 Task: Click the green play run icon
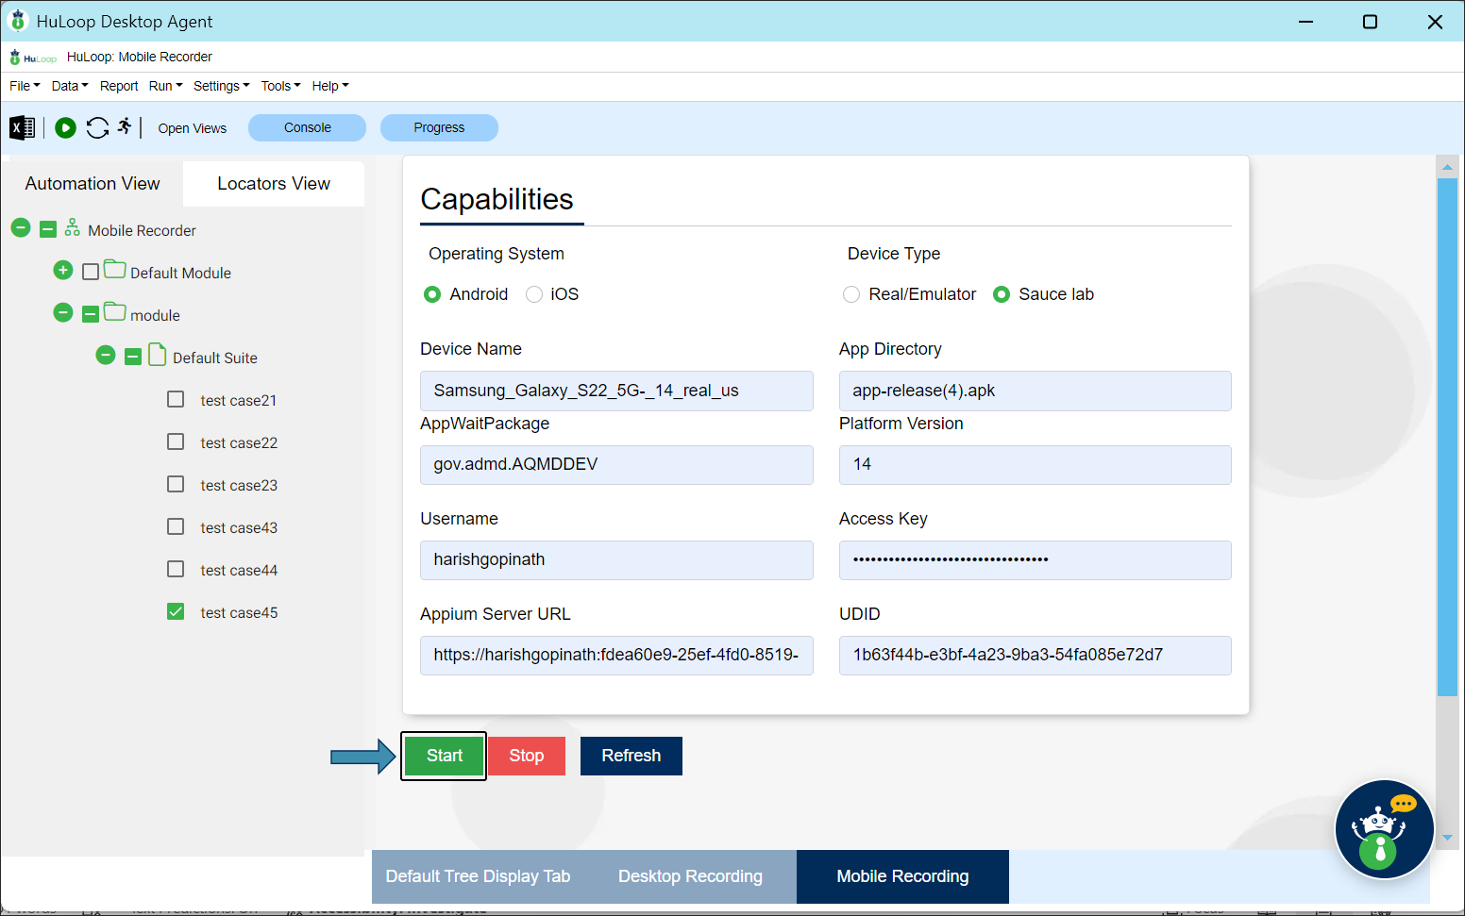pos(65,127)
